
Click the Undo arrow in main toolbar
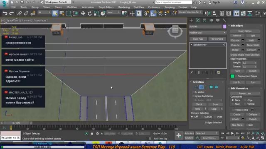coord(5,13)
